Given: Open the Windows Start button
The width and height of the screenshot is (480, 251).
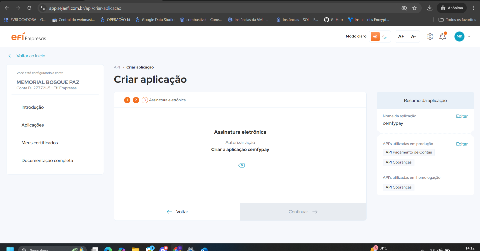Looking at the screenshot, I should (10, 249).
